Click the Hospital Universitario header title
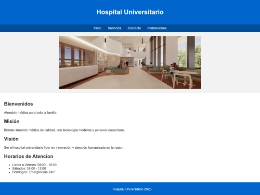 coord(130,12)
